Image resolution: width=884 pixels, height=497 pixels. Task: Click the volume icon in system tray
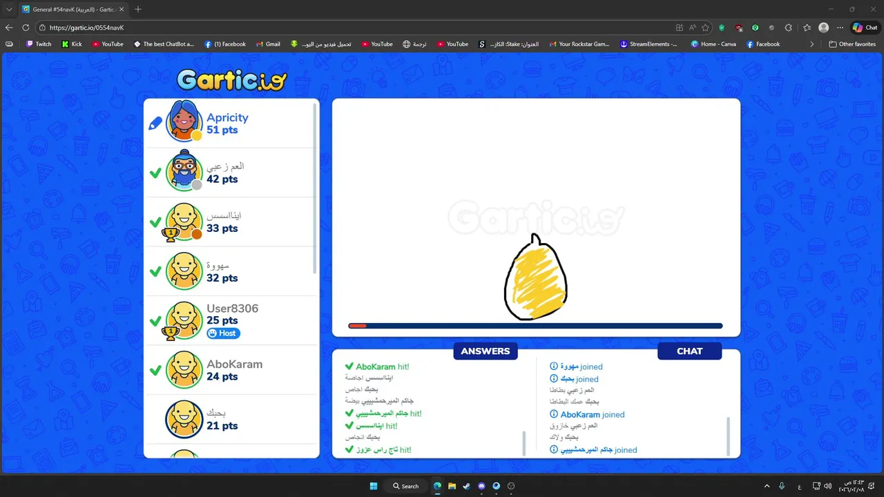click(828, 486)
